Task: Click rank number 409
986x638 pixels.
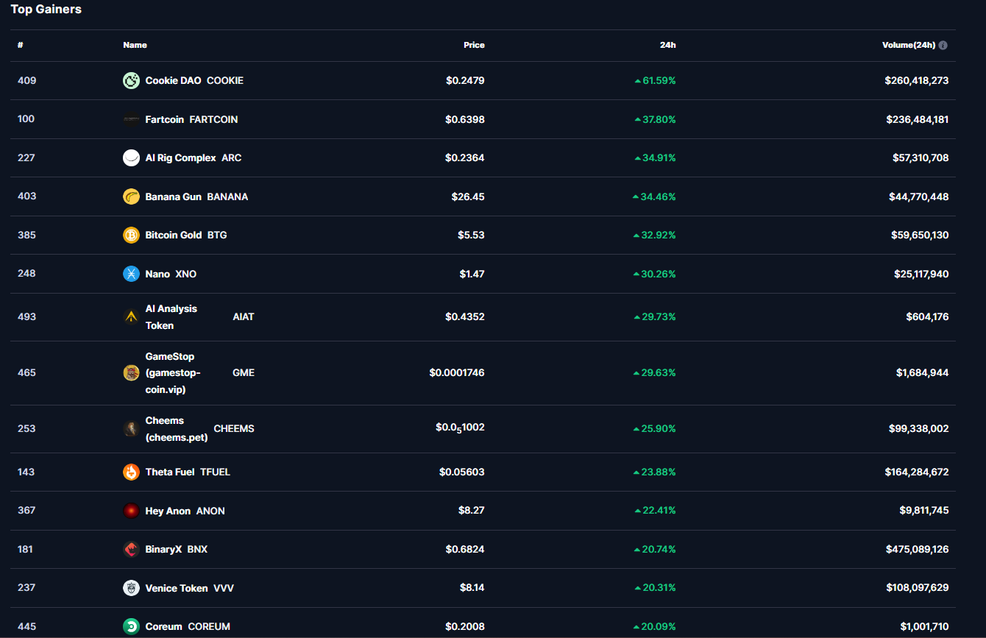Action: [26, 81]
